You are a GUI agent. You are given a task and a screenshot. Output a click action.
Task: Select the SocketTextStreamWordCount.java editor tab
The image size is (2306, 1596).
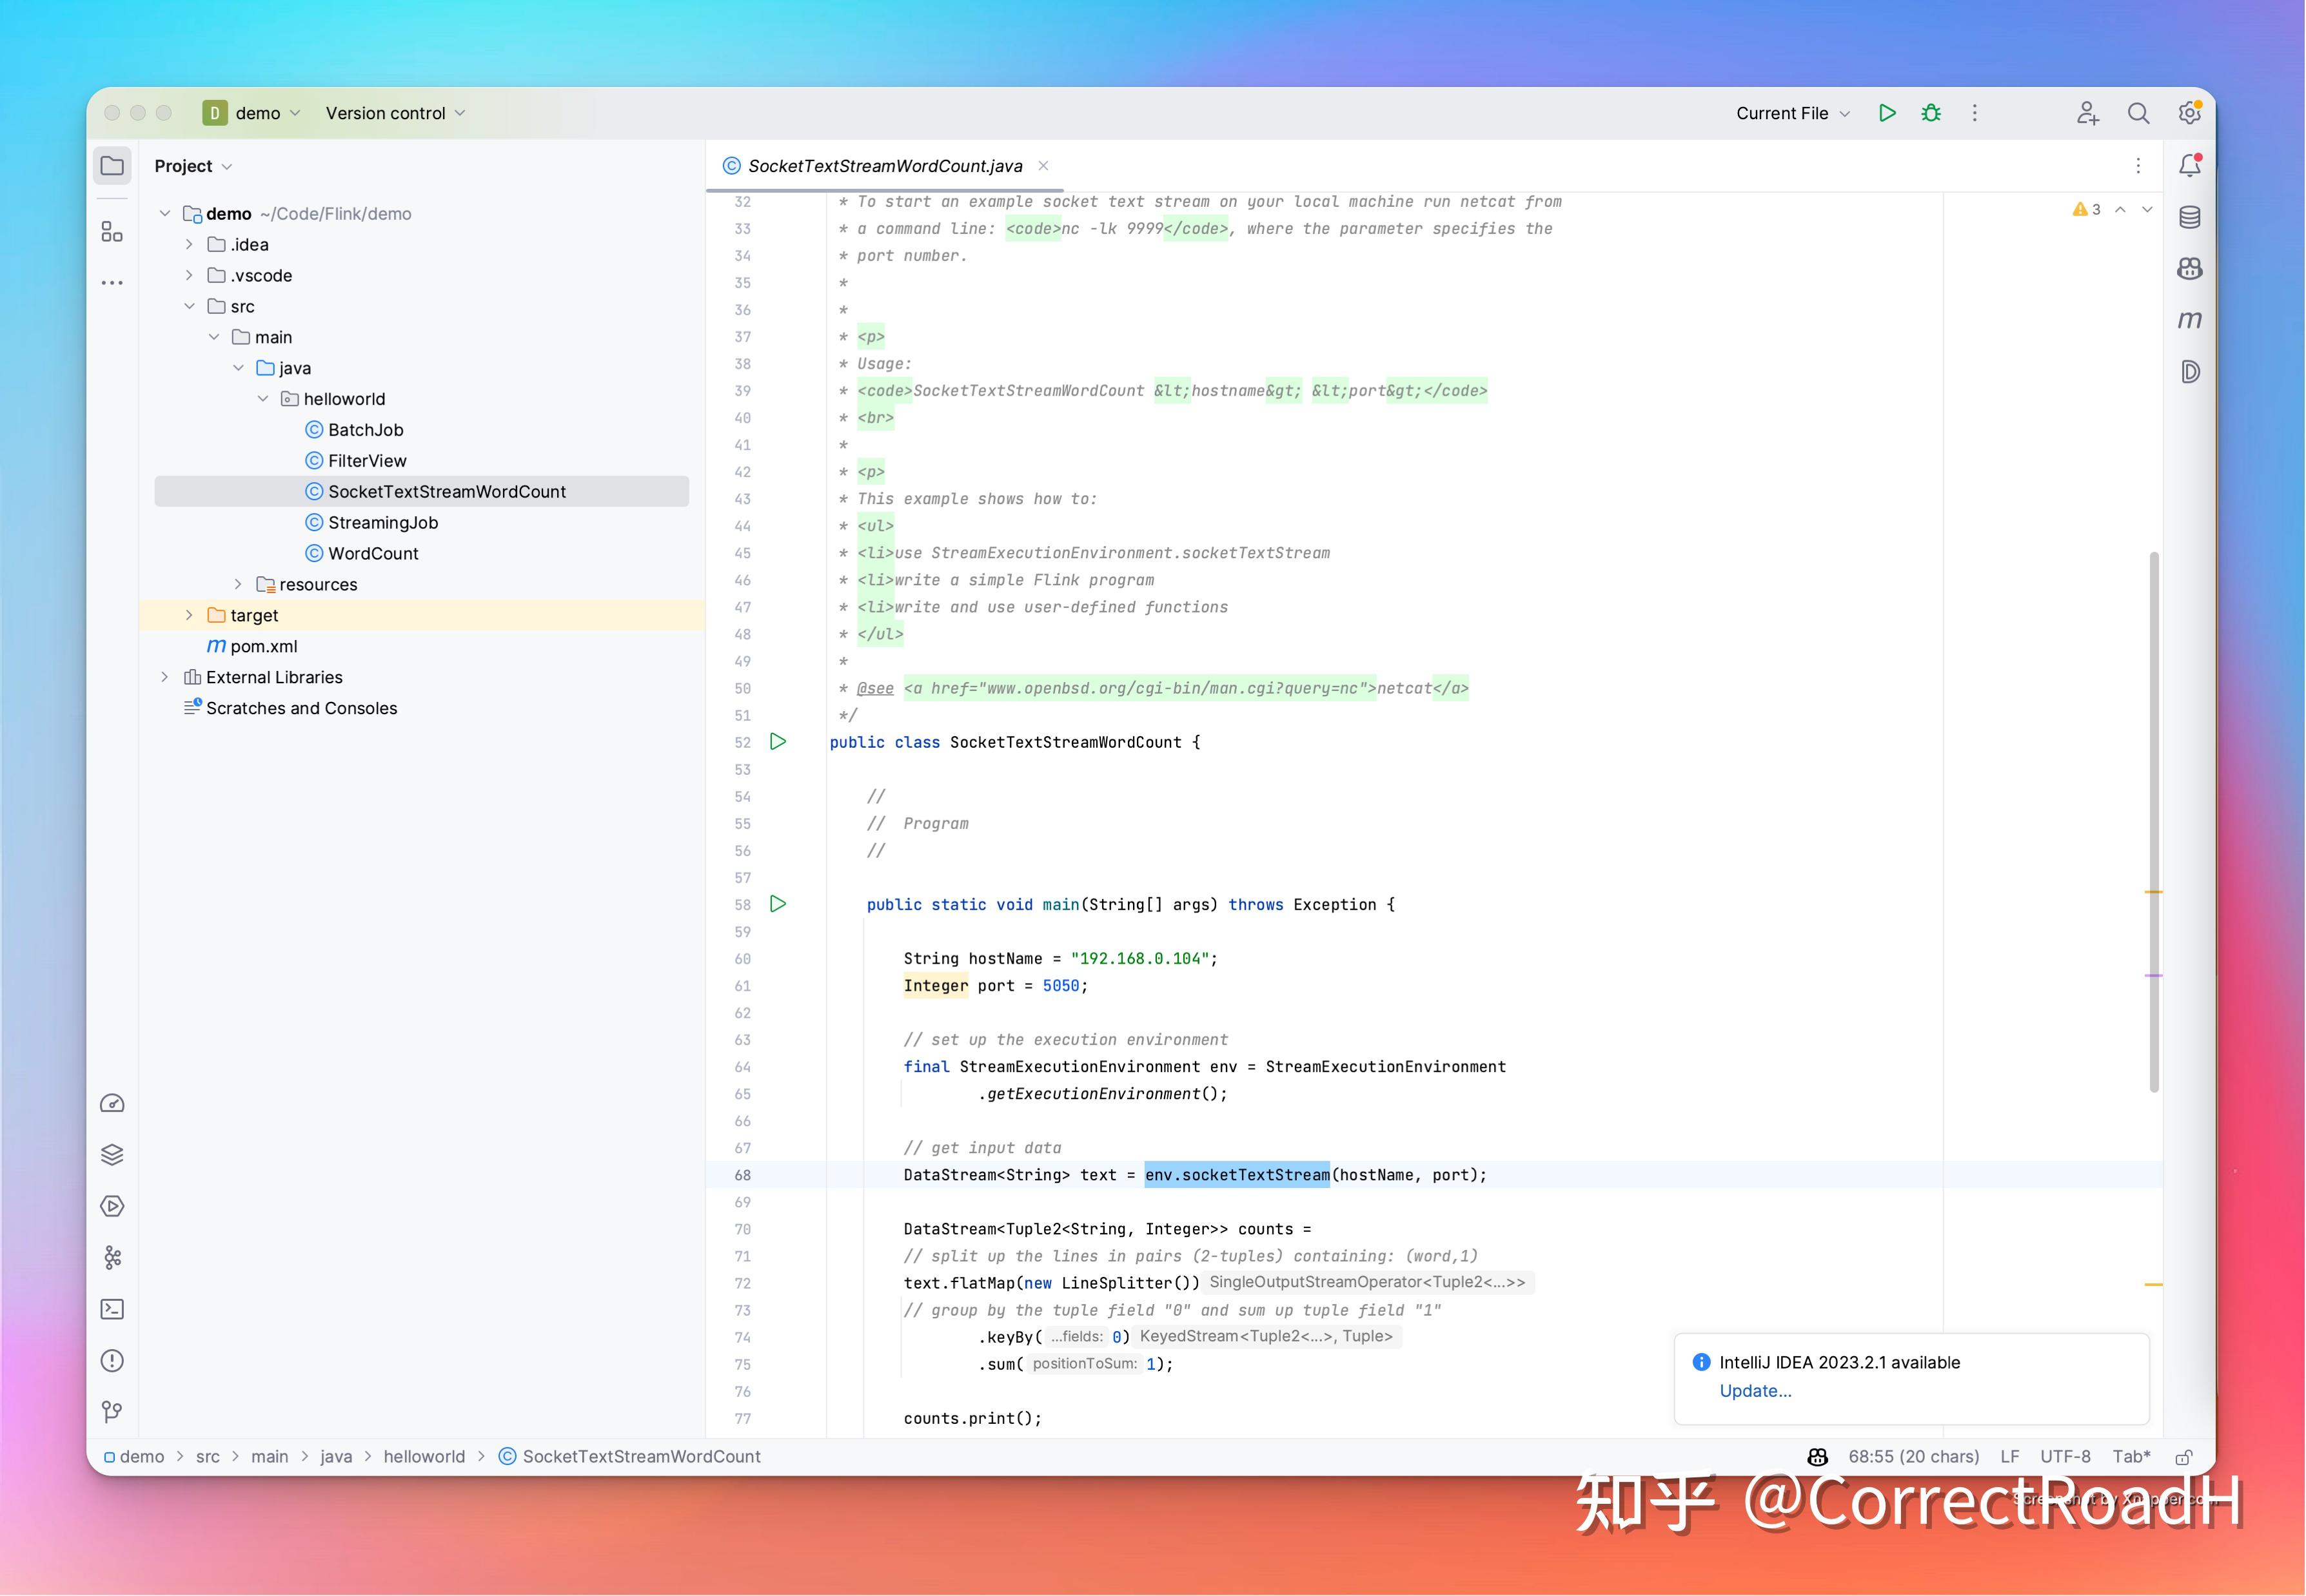point(884,166)
